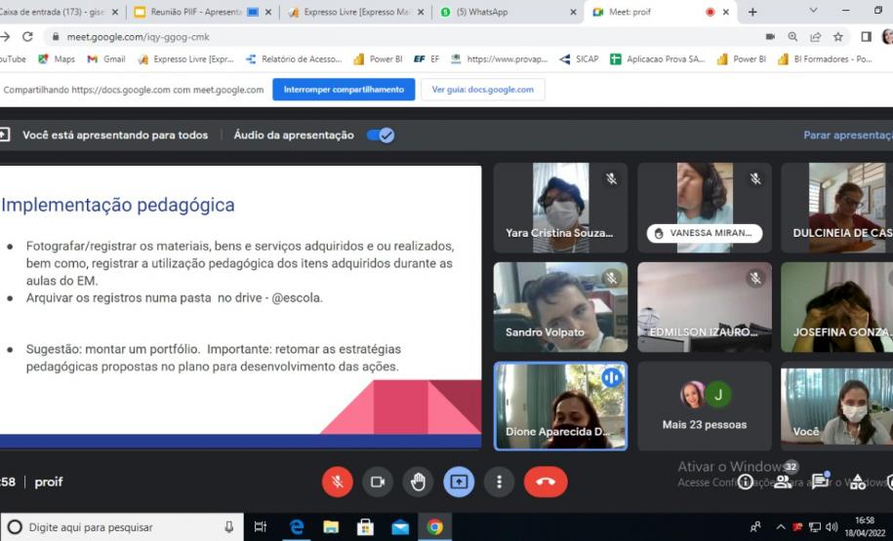Click Interromper compartilhamento button

[x=343, y=90]
